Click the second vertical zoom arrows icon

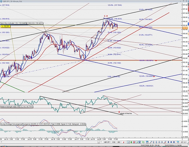[162, 142]
